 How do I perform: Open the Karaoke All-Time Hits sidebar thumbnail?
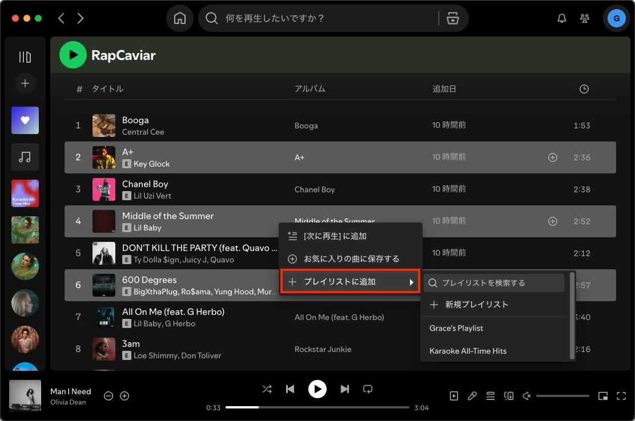click(25, 193)
